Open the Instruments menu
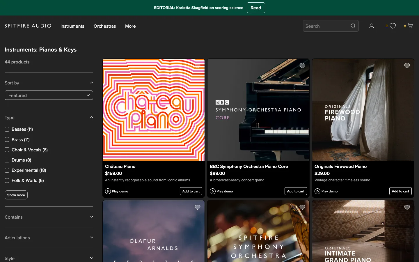Viewport: 419px width, 262px height. point(72,26)
